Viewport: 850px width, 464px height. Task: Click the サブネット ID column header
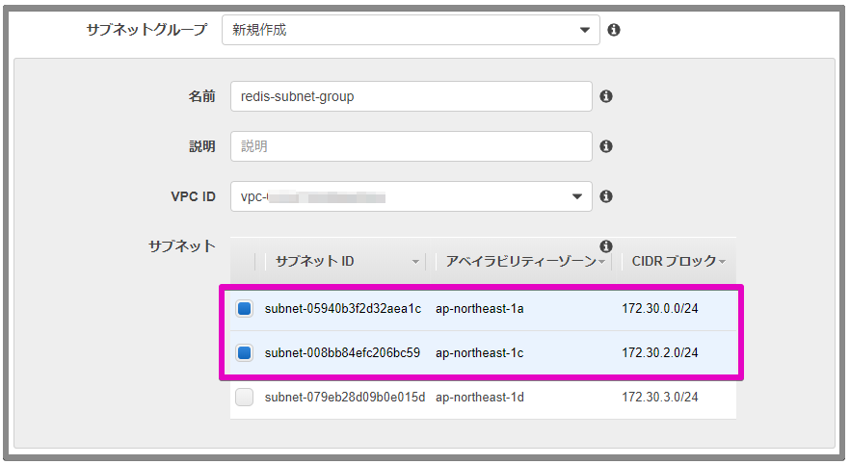314,262
